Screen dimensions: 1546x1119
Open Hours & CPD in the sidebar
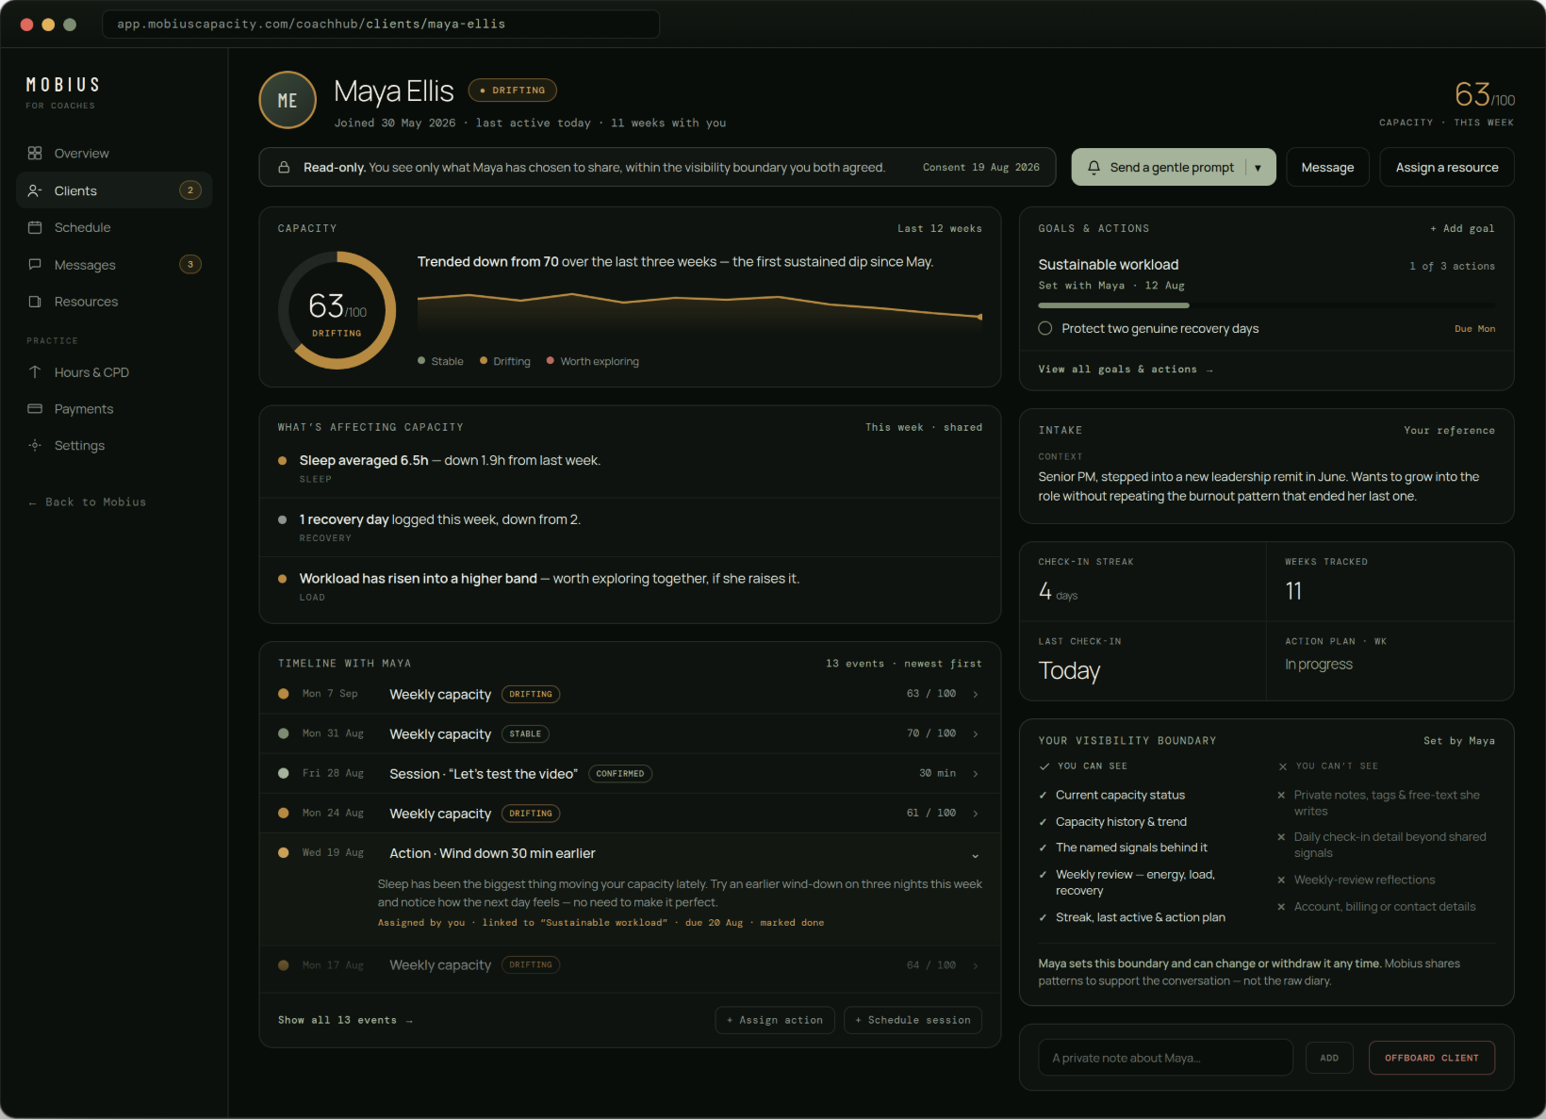(x=114, y=371)
